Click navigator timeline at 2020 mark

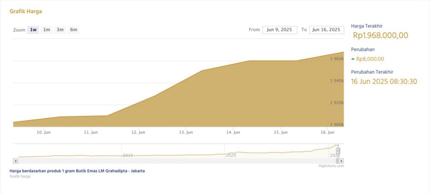231,155
